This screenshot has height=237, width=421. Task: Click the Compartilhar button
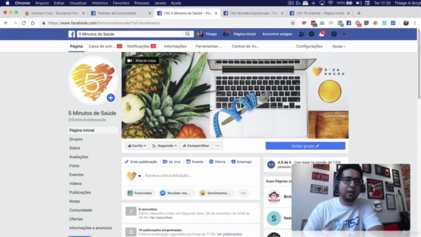(x=196, y=145)
